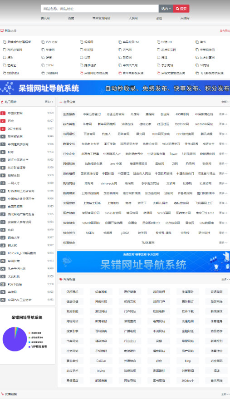Screen dimensions: 230x400
Task: Open the MSDN link in 综合其它 row
Action: point(90,232)
